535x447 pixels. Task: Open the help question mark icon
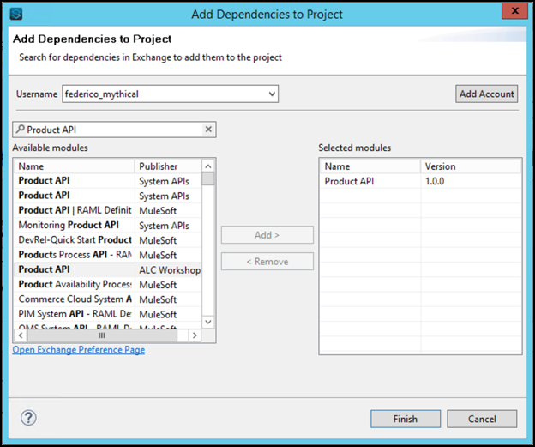point(28,418)
